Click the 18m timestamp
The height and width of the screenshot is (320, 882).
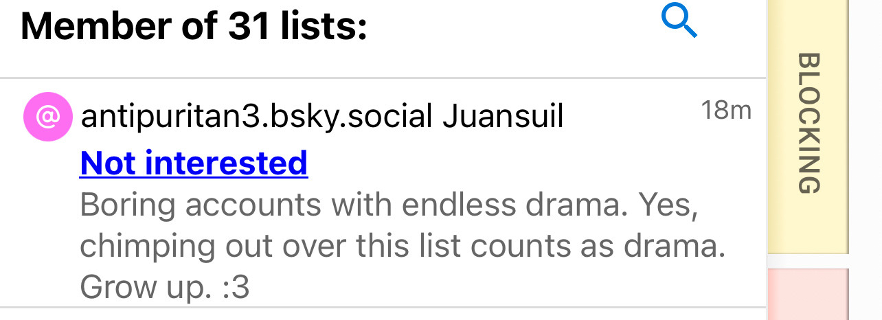[726, 110]
